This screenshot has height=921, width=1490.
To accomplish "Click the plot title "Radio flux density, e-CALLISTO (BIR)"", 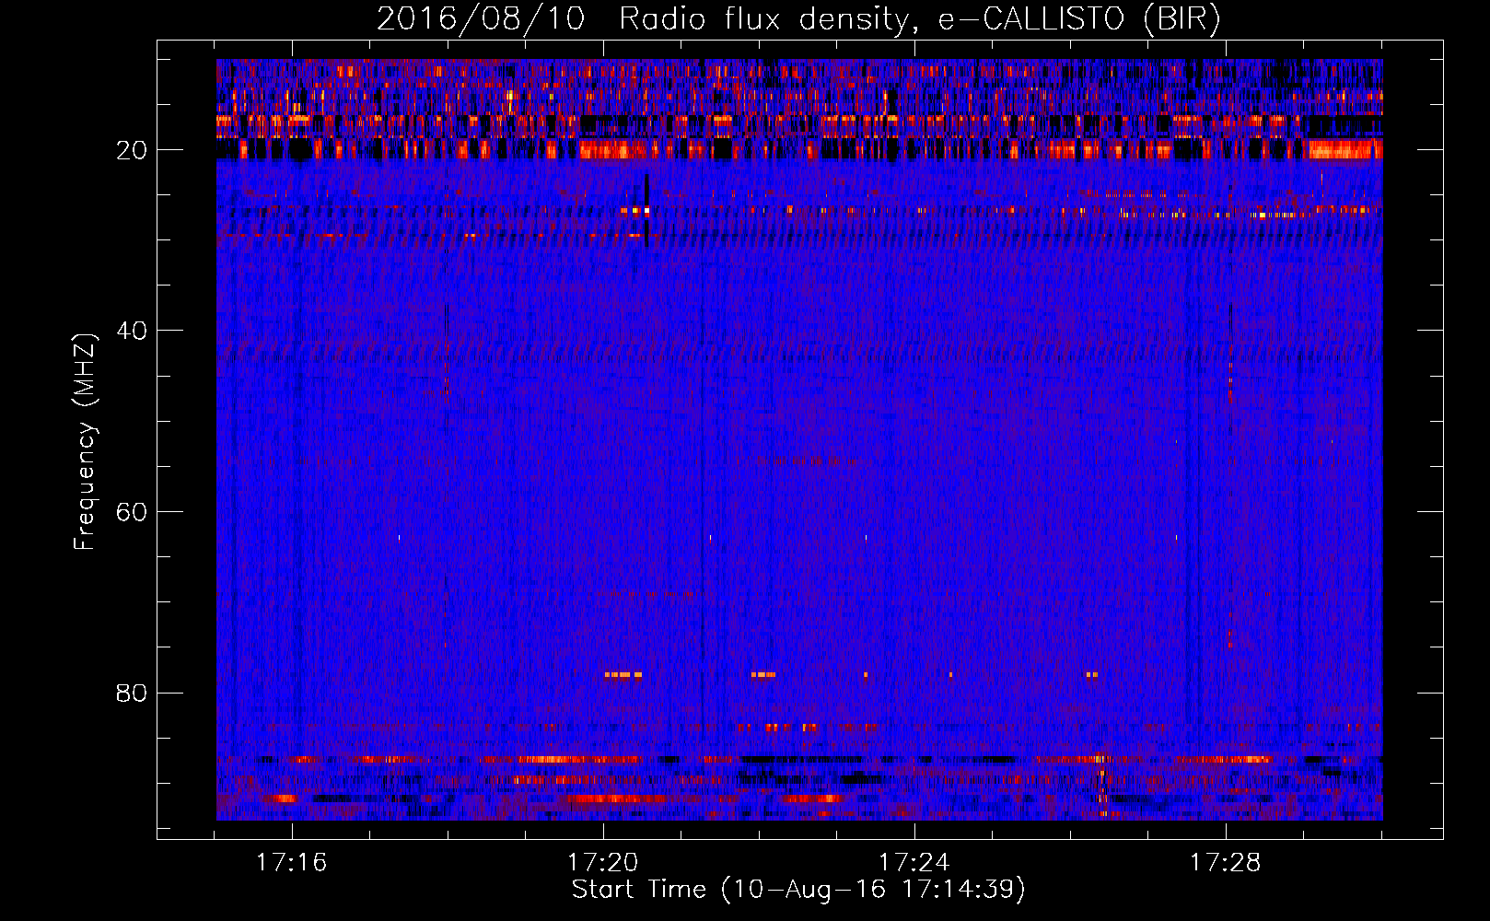I will (920, 18).
